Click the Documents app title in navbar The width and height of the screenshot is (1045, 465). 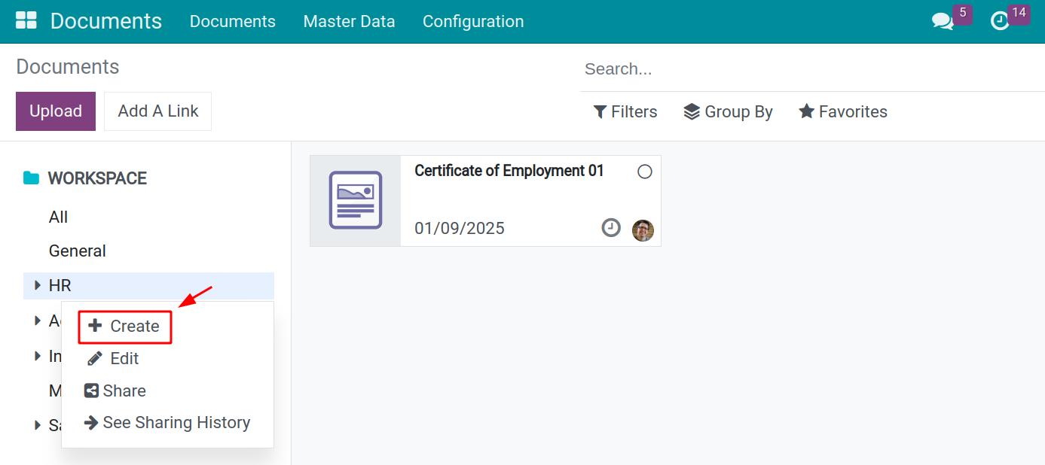(x=106, y=21)
